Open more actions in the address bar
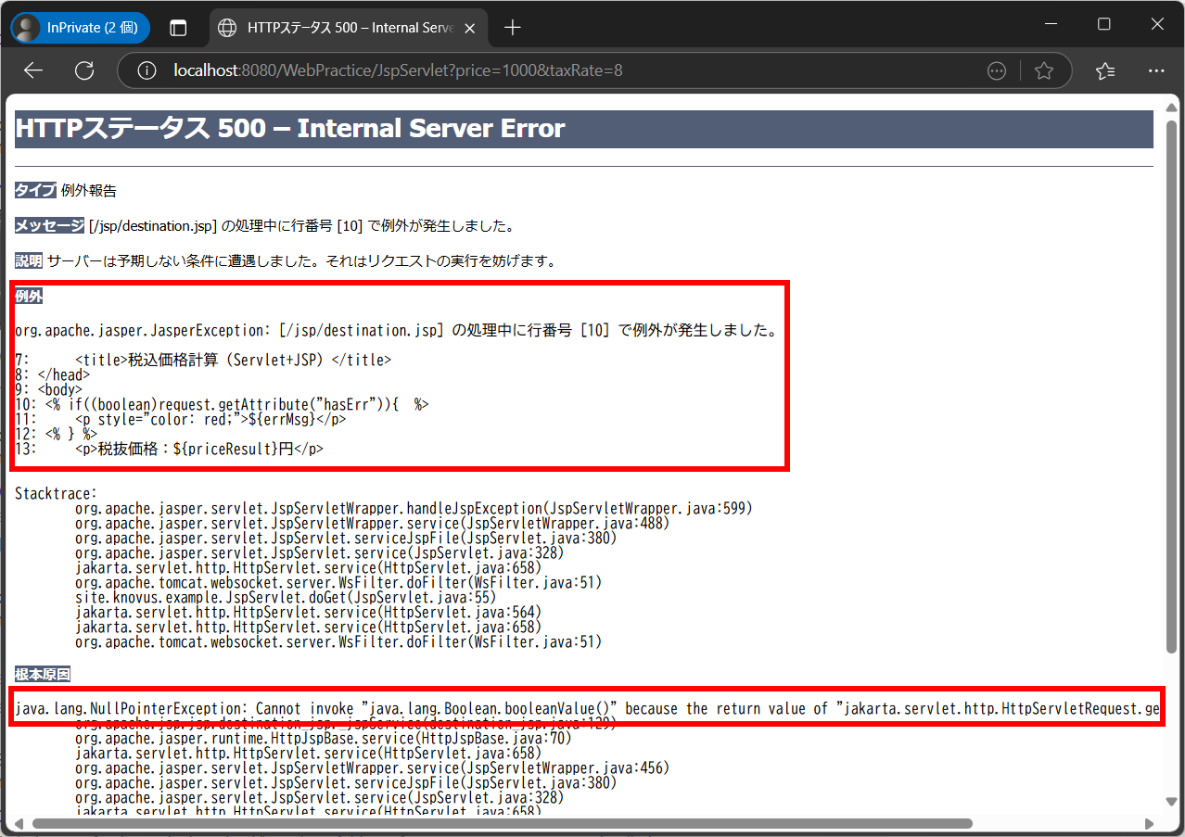 point(996,70)
